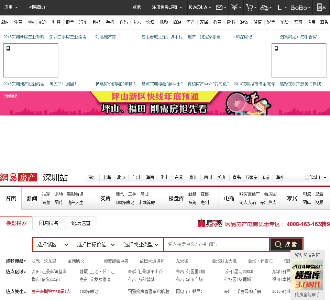The width and height of the screenshot is (330, 300).
Task: Click the KAOLA logo
Action: tap(198, 7)
